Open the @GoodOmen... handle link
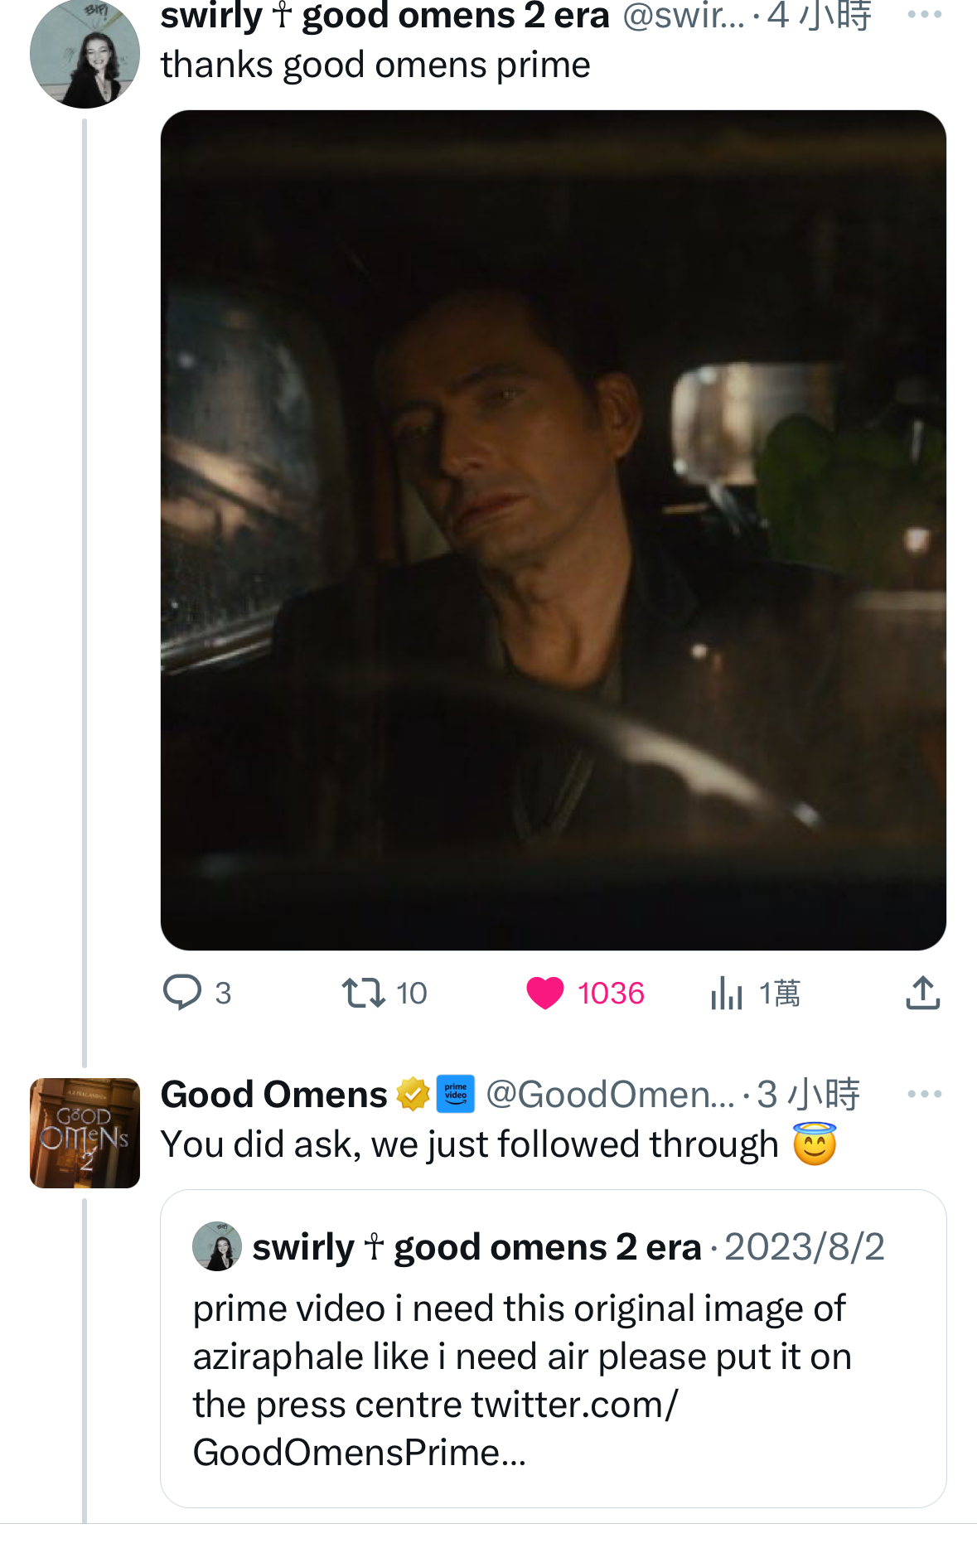 pos(610,1095)
